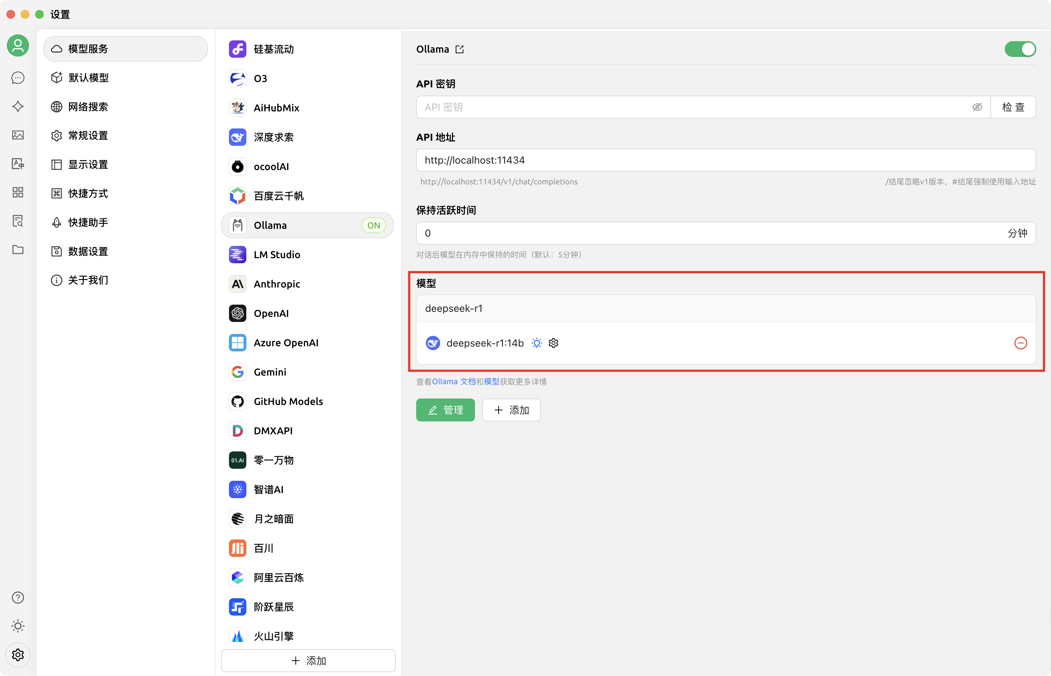This screenshot has width=1051, height=676.
Task: Open the Ollama 文档 link
Action: pyautogui.click(x=454, y=382)
